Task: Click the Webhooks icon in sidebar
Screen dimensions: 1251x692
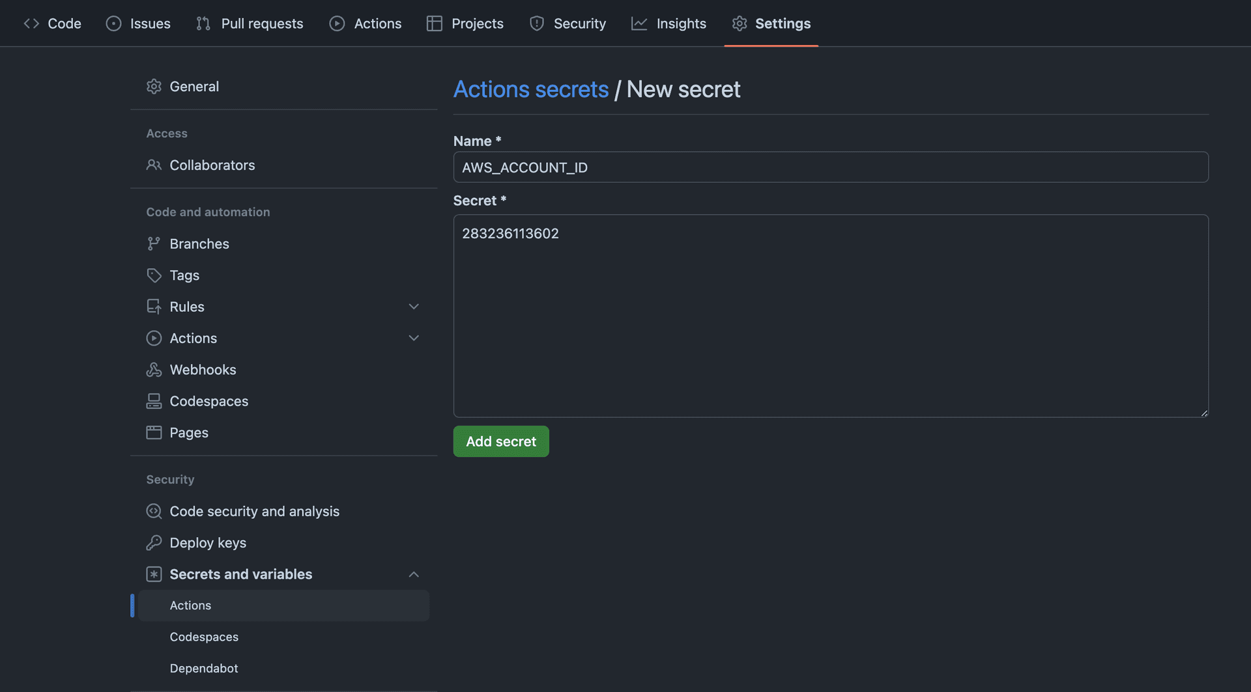Action: click(154, 370)
